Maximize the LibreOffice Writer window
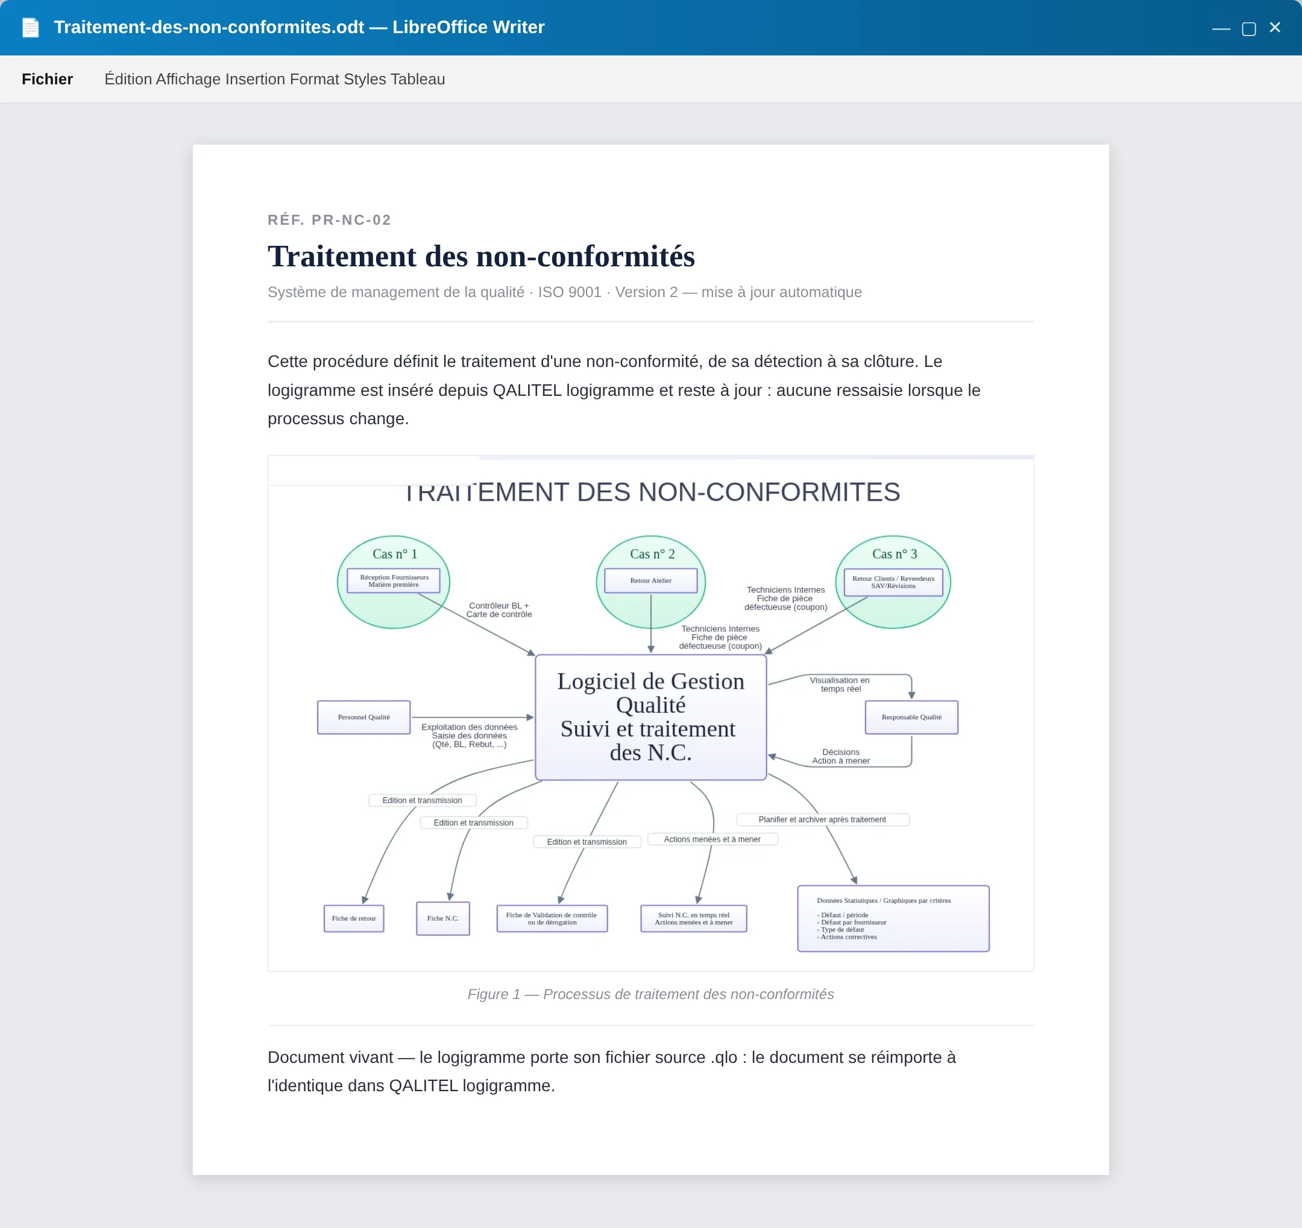1302x1228 pixels. point(1248,28)
